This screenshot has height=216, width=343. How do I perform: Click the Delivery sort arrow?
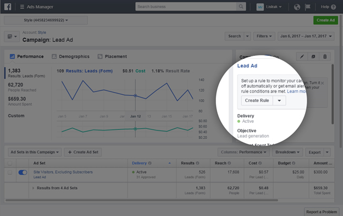click(169, 163)
